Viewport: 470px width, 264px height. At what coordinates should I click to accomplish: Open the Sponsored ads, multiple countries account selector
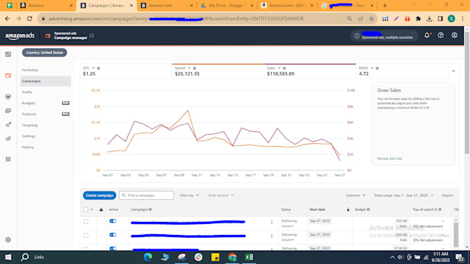384,36
